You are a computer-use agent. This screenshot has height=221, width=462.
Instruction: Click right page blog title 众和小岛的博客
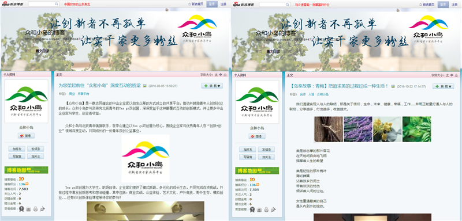click(x=276, y=33)
